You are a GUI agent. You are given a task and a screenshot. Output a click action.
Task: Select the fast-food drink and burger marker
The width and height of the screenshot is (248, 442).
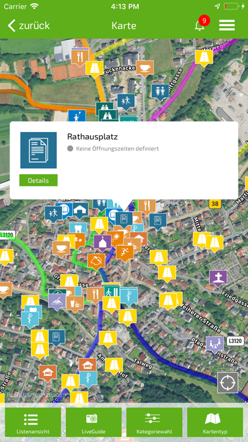click(75, 304)
